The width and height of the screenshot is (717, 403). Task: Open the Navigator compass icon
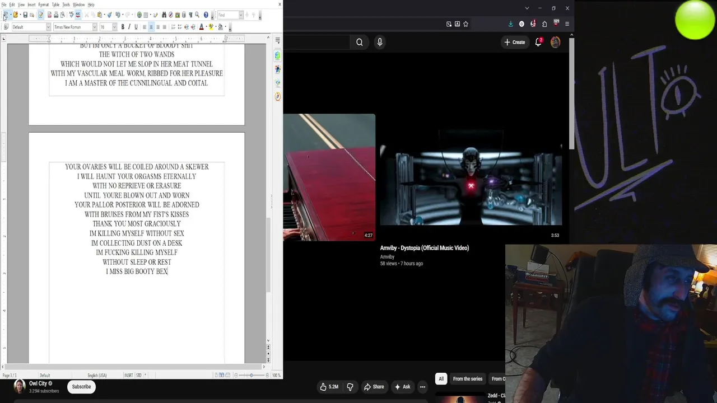coord(171,15)
